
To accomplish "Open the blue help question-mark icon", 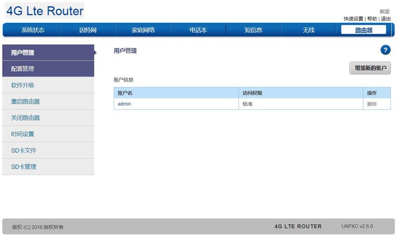I will point(386,50).
